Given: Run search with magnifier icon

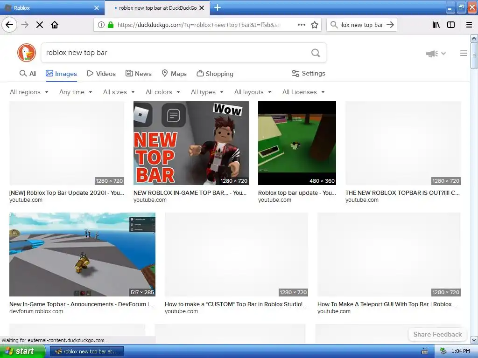Looking at the screenshot, I should pyautogui.click(x=316, y=53).
